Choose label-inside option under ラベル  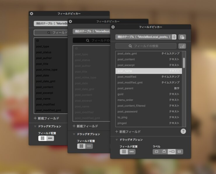[179, 152]
